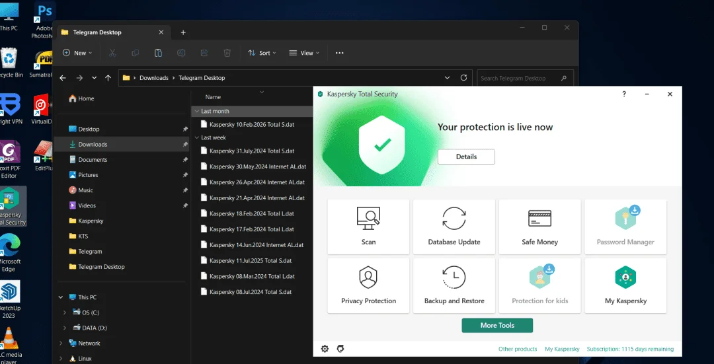This screenshot has height=364, width=714.
Task: Click the Kaspersky help question mark
Action: (624, 94)
